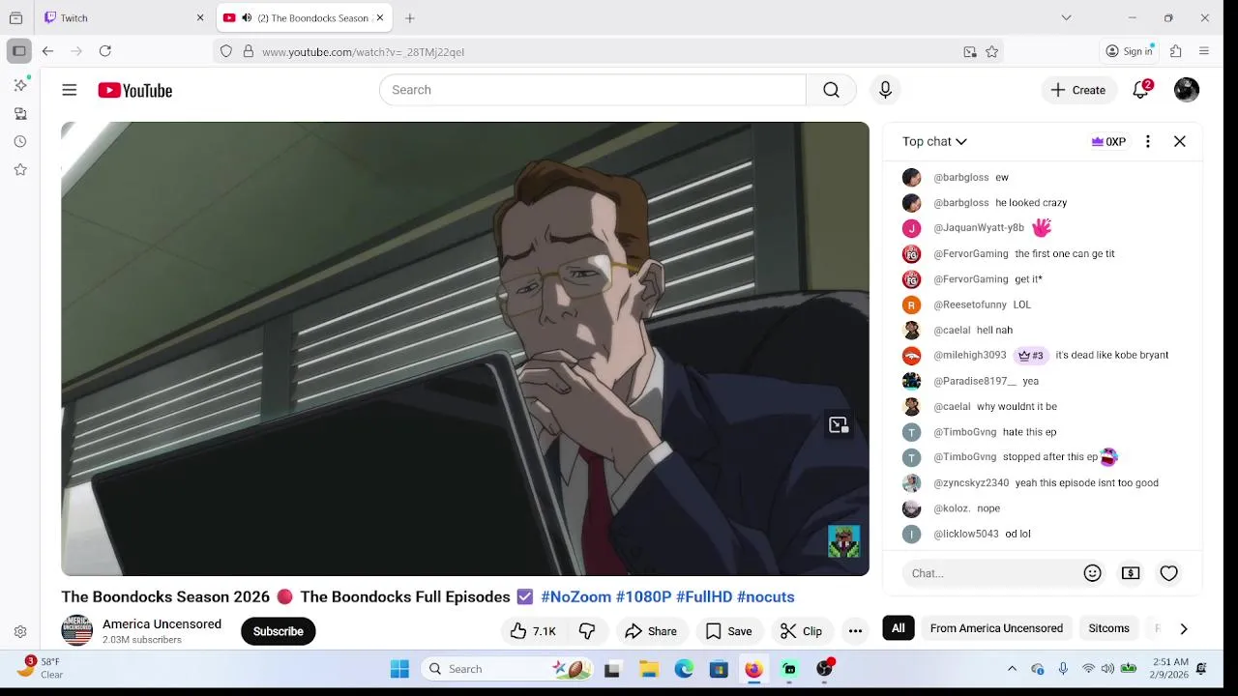Viewport: 1238px width, 696px height.
Task: Click the channel watermark on the video
Action: tap(843, 541)
